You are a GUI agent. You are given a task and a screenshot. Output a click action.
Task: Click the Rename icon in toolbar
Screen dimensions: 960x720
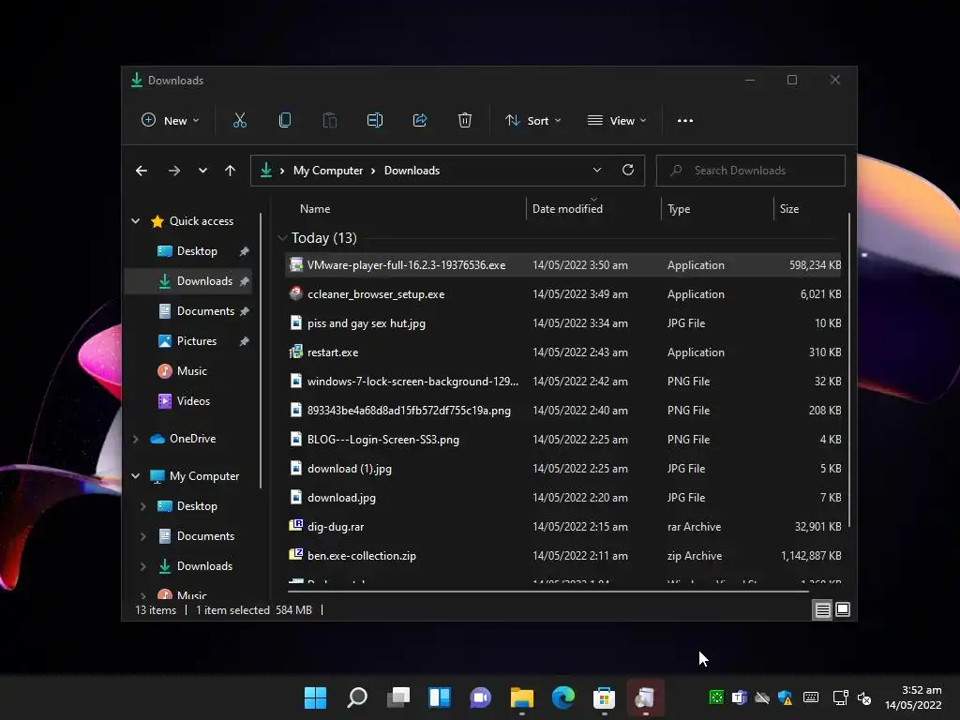click(x=375, y=121)
